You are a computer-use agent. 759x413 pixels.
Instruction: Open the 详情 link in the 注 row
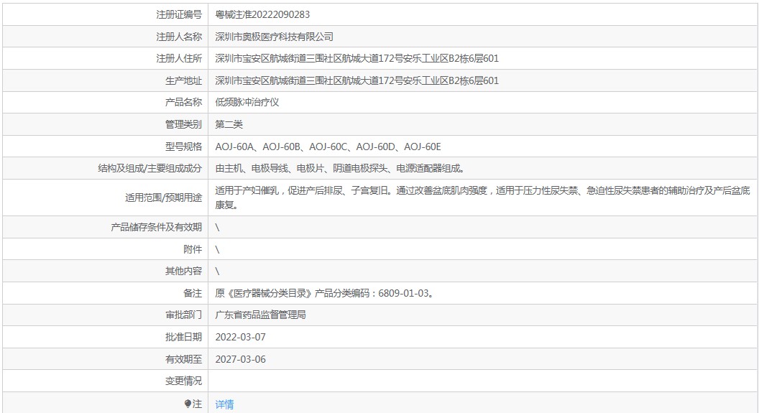[x=224, y=404]
